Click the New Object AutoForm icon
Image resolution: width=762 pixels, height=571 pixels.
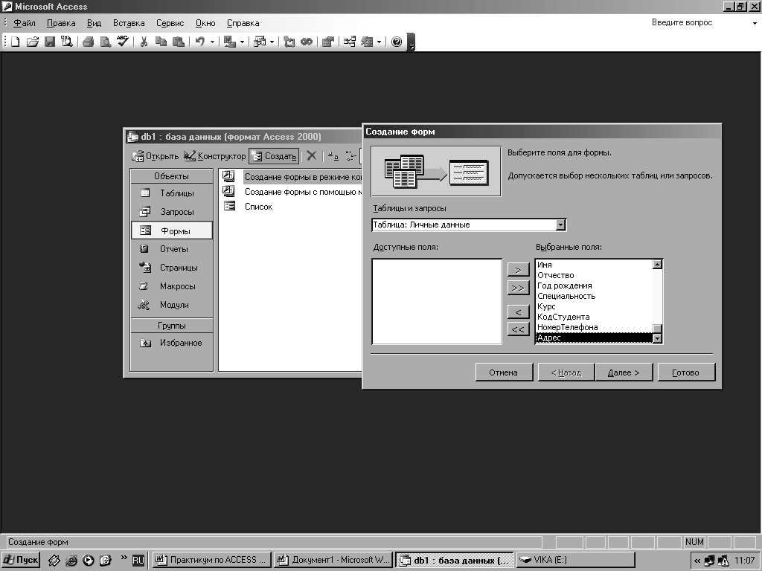[367, 42]
